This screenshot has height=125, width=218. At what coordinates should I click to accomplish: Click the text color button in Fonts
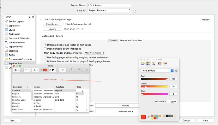(x=44, y=70)
